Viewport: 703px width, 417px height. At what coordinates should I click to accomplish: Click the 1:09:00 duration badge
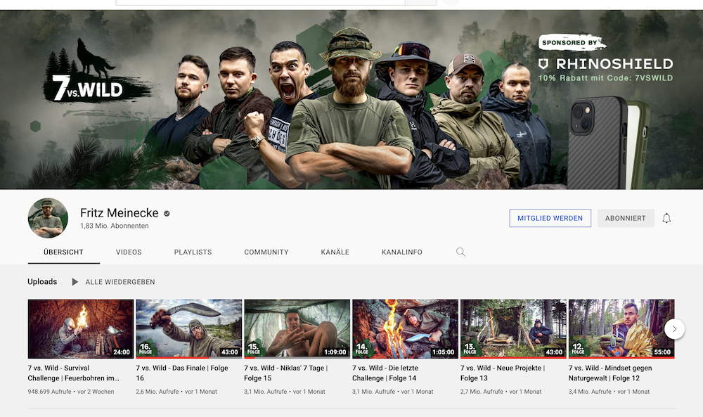tap(335, 352)
